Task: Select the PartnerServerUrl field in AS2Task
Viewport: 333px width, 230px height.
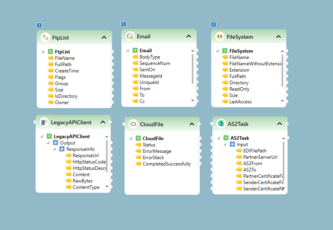Action: 260,157
